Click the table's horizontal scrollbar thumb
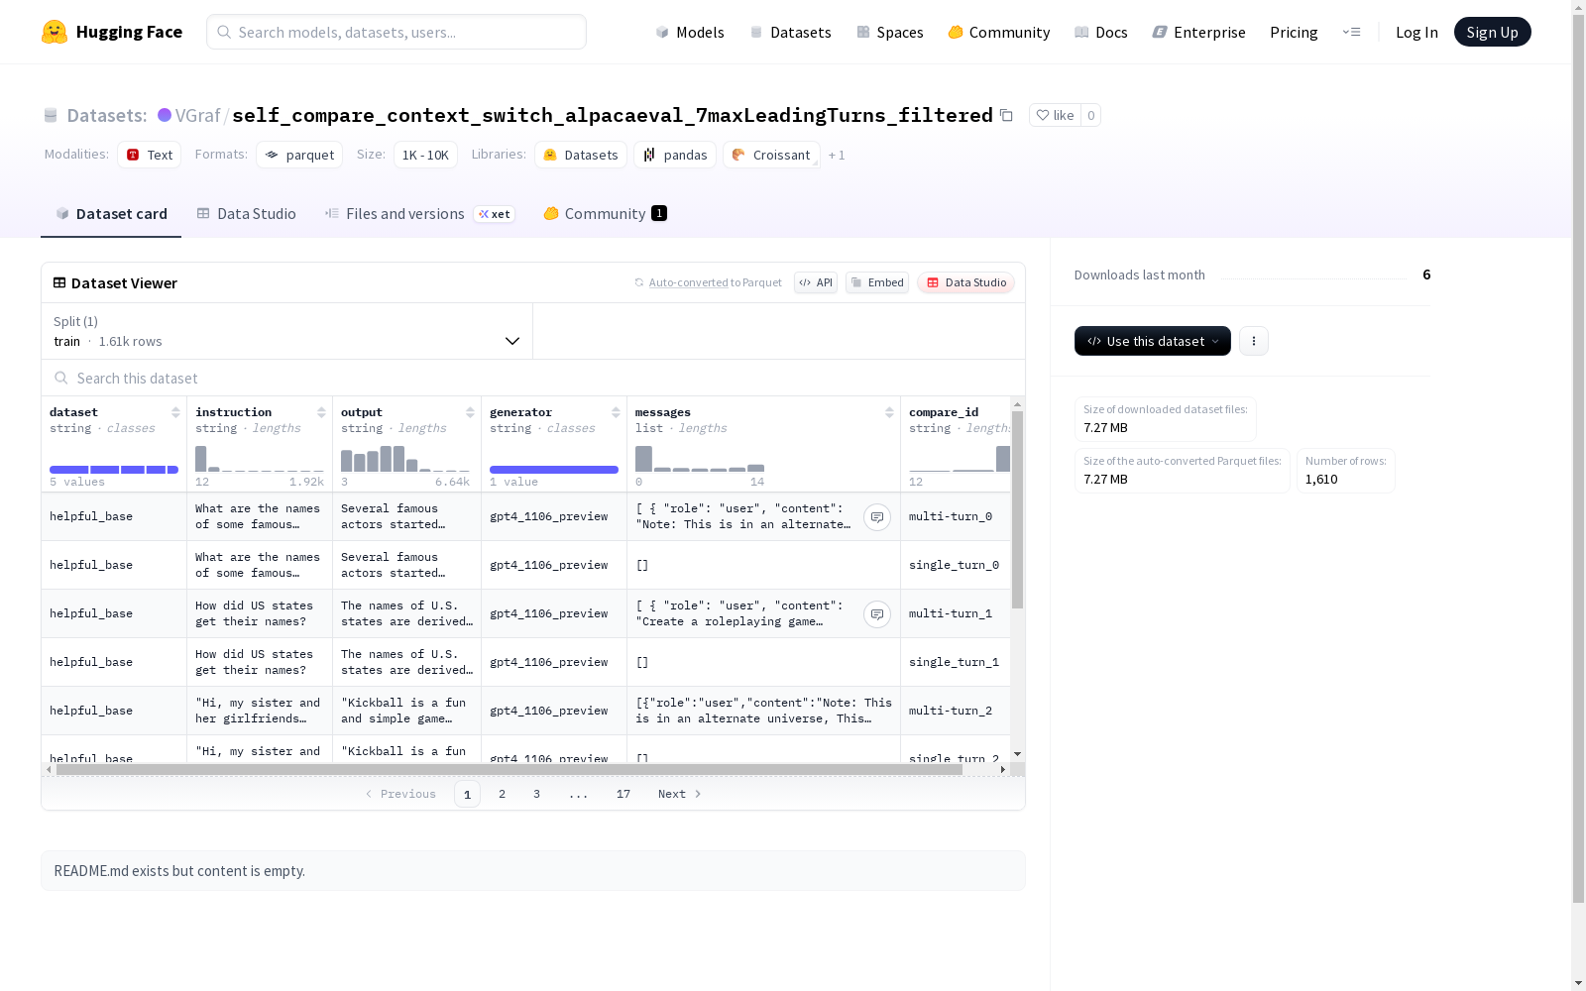1586x991 pixels. click(x=509, y=769)
